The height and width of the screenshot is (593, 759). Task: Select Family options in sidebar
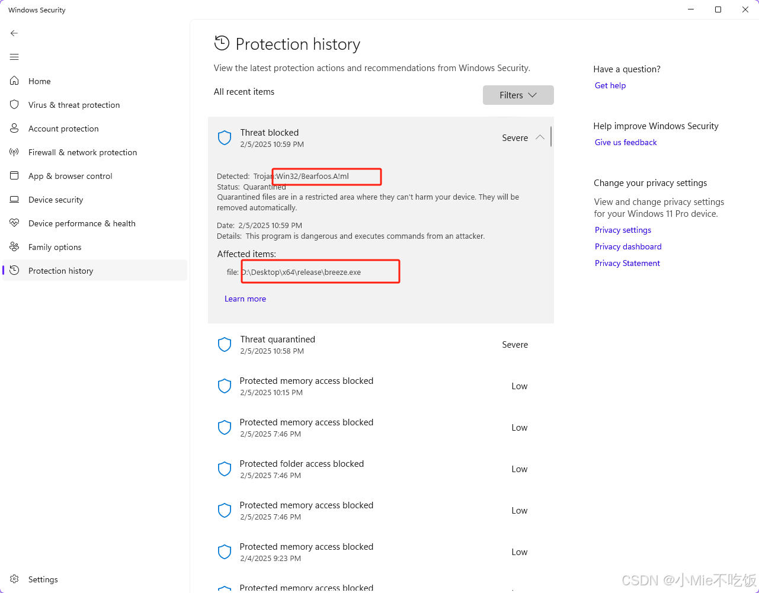pyautogui.click(x=95, y=247)
